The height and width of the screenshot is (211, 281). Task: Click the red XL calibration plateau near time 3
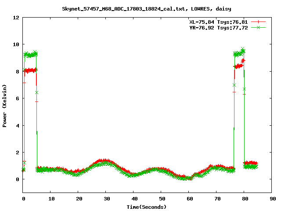(31, 70)
